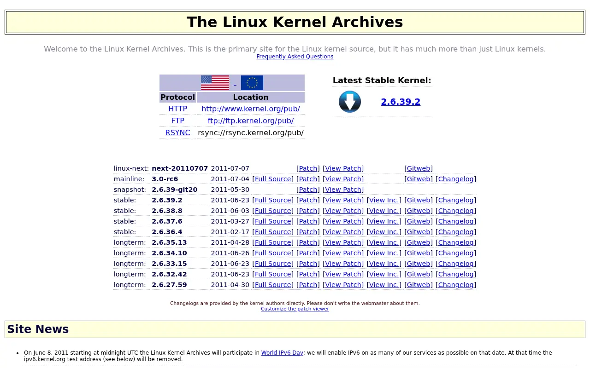Open View Inc. for stable 2.6.36.4
The image size is (590, 368).
click(384, 232)
